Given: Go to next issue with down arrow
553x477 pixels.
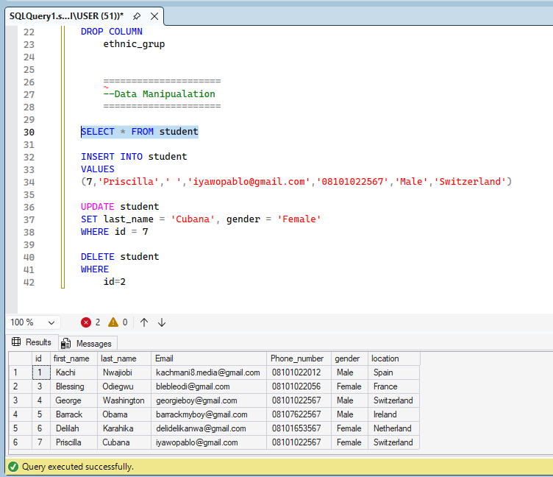Looking at the screenshot, I should pos(162,322).
